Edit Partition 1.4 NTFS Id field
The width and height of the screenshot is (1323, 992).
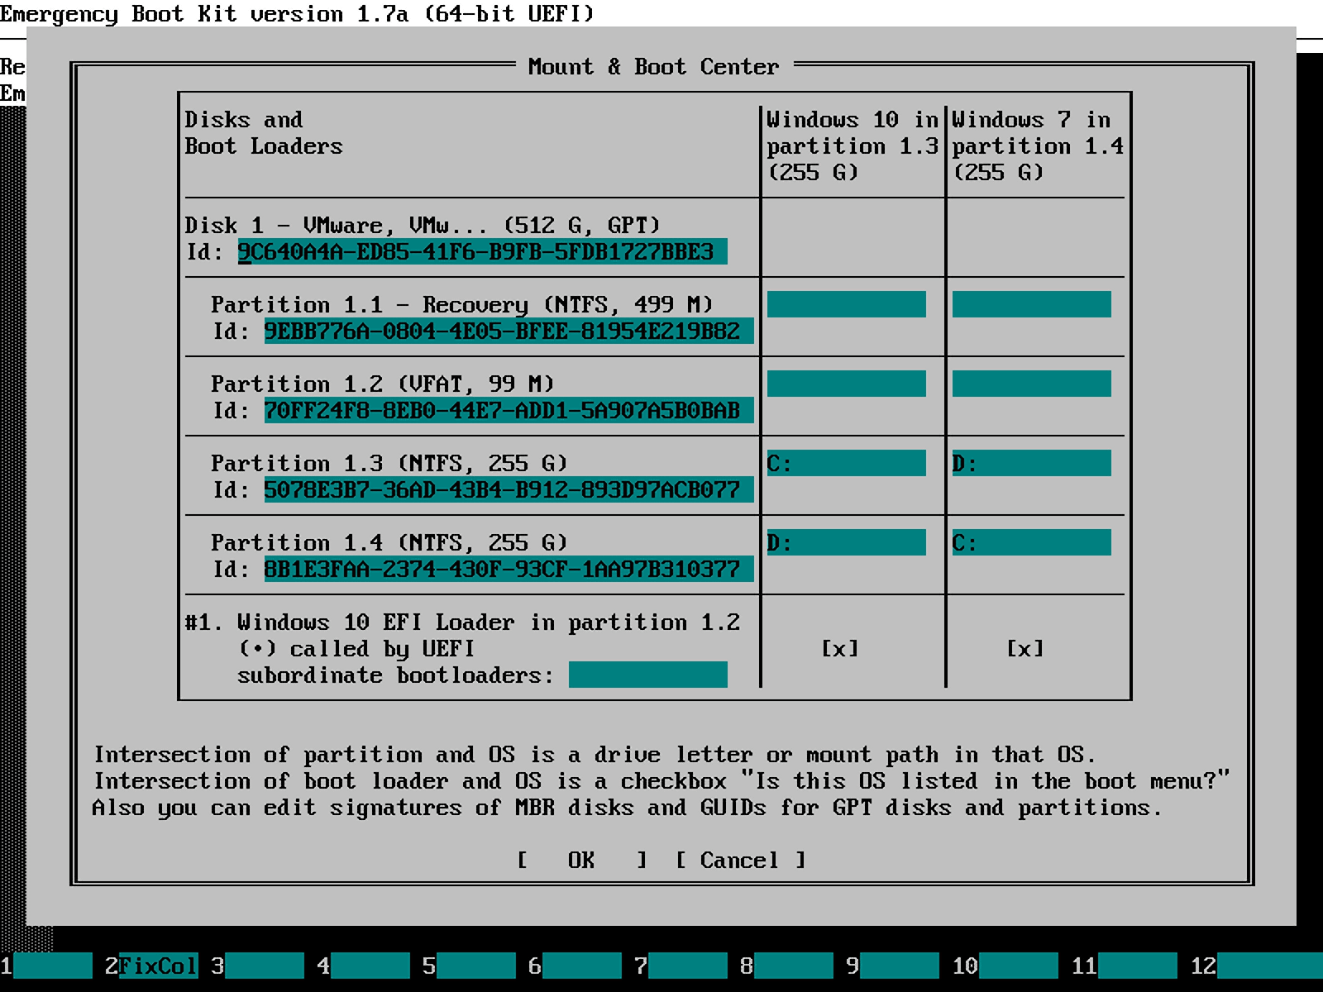pos(509,570)
